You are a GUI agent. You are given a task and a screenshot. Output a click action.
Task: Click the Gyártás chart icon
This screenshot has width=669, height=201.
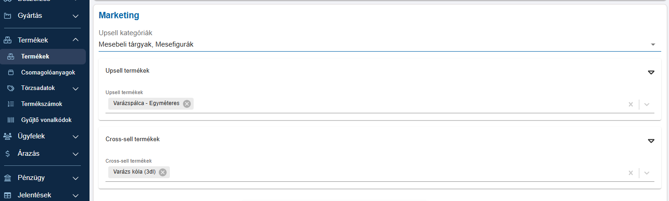(7, 16)
